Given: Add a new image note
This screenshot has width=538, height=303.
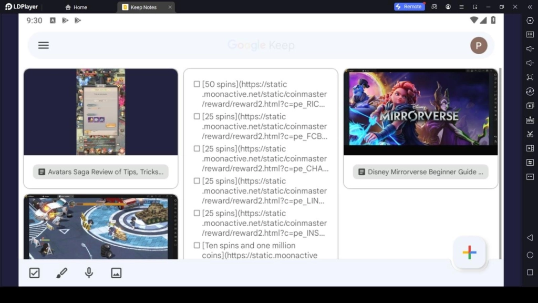Looking at the screenshot, I should tap(116, 272).
